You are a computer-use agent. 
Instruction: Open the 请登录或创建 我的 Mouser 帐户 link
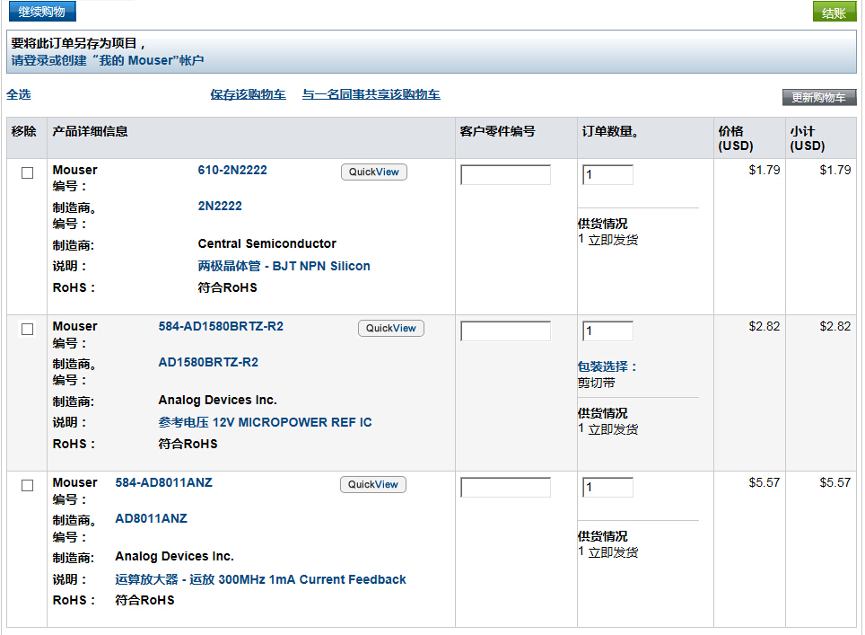point(108,60)
